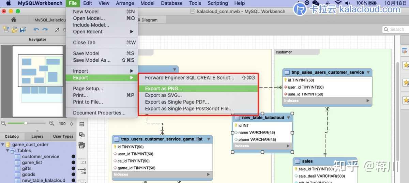Click the game_cust_order database icon
The width and height of the screenshot is (409, 183).
coord(8,144)
